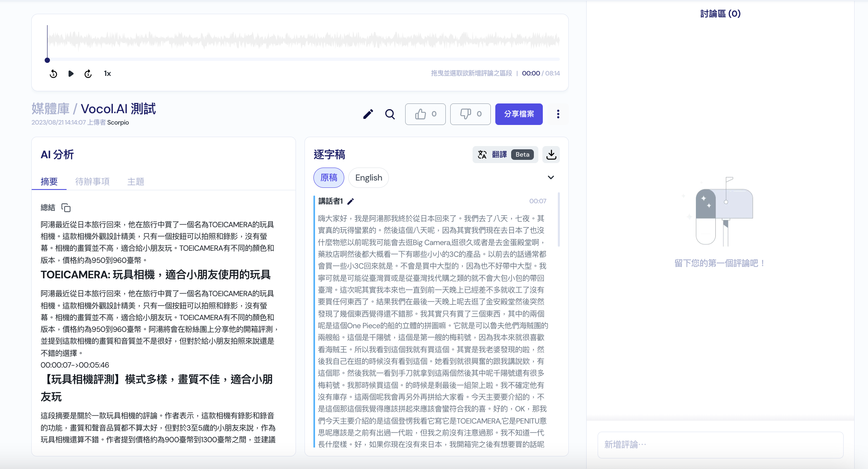Edit the file title with pencil icon
This screenshot has height=469, width=868.
(368, 114)
